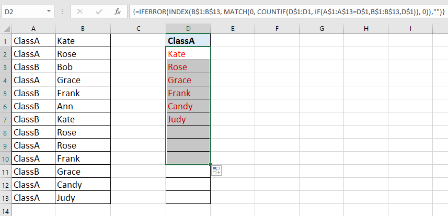Click the red Kate cell in column D
Image resolution: width=448 pixels, height=216 pixels.
(x=188, y=54)
